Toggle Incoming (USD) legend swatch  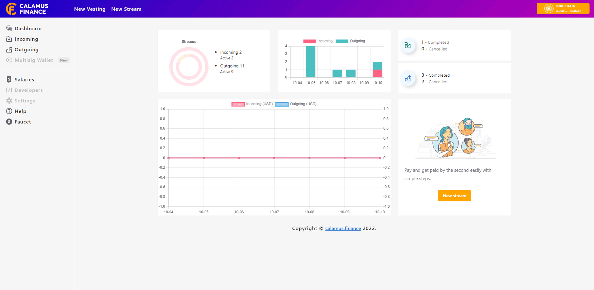[238, 104]
